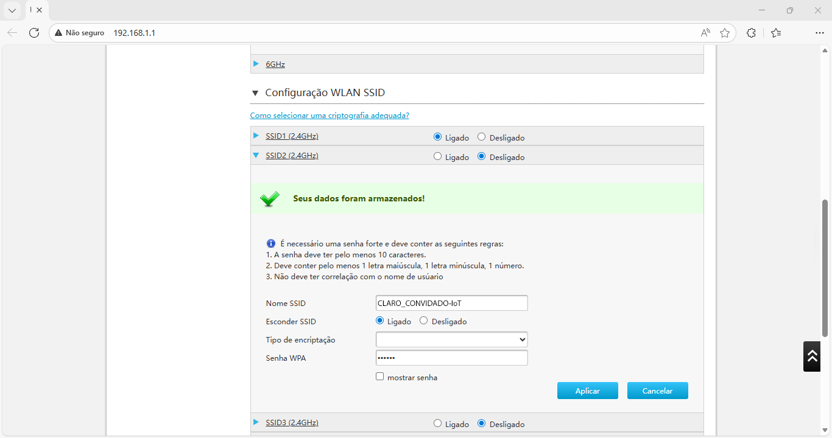Check the mostrar senha checkbox
This screenshot has height=438, width=832.
[x=380, y=377]
